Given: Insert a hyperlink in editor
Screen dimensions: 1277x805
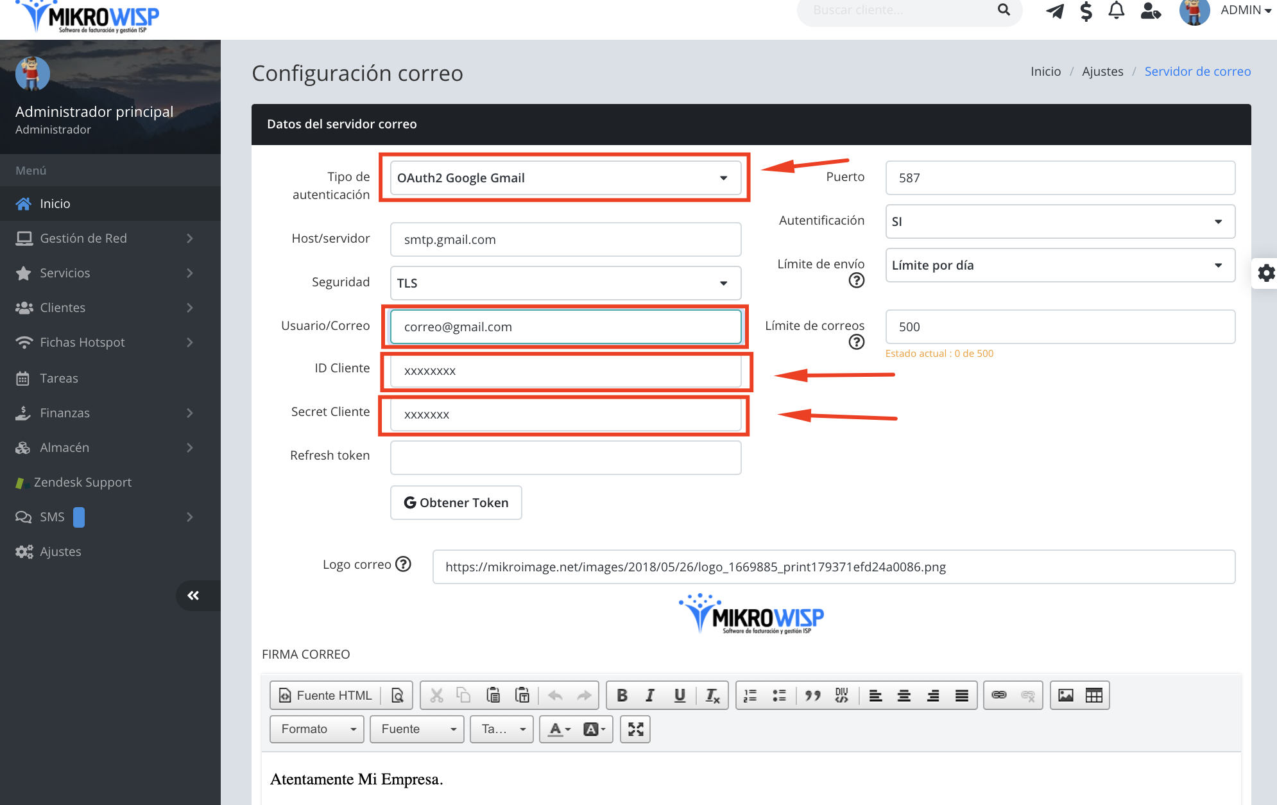Looking at the screenshot, I should (x=999, y=695).
